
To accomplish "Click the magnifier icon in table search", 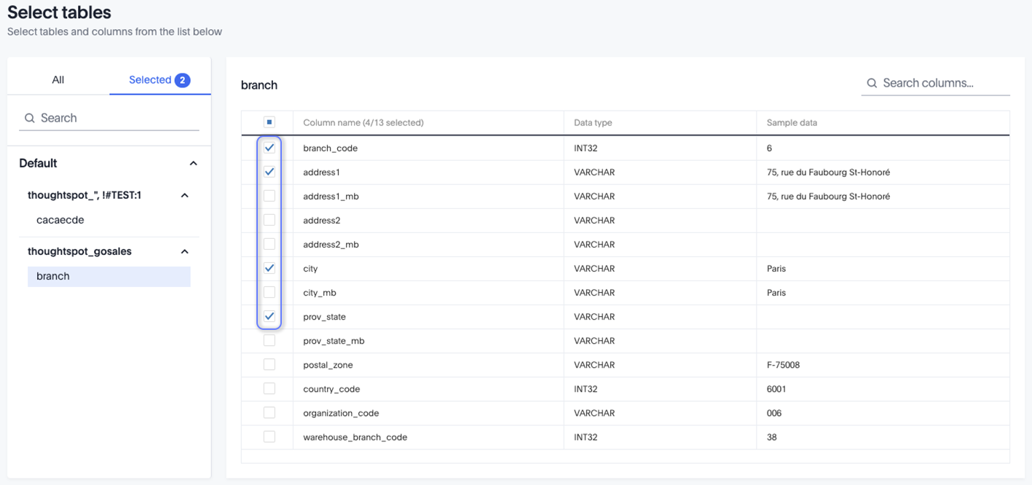I will pos(30,118).
